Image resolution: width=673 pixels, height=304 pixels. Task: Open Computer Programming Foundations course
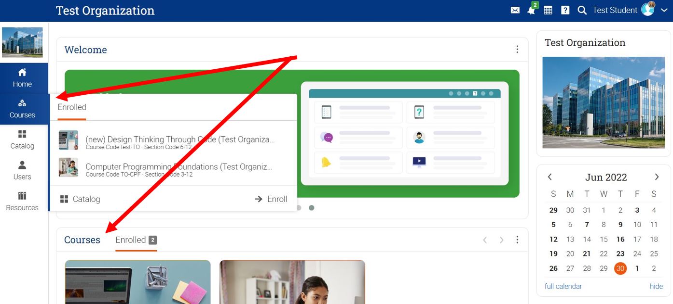coord(179,167)
